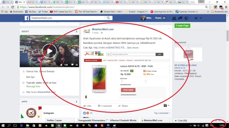View the 14 reactions list

click(x=88, y=113)
